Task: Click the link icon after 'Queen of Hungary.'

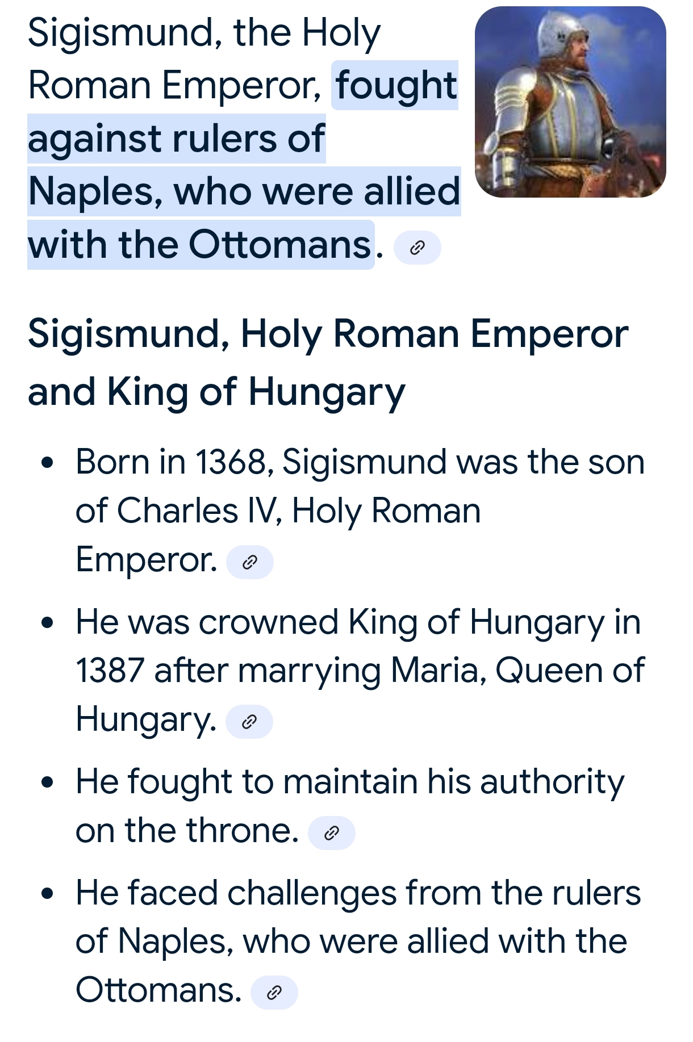Action: [249, 722]
